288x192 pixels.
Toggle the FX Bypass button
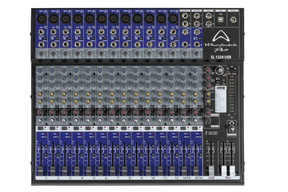(x=218, y=82)
